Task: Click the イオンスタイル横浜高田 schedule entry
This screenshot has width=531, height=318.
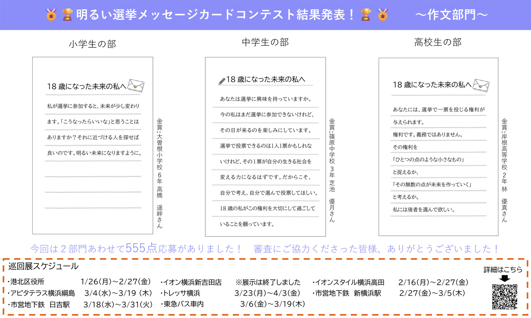Action: point(349,282)
